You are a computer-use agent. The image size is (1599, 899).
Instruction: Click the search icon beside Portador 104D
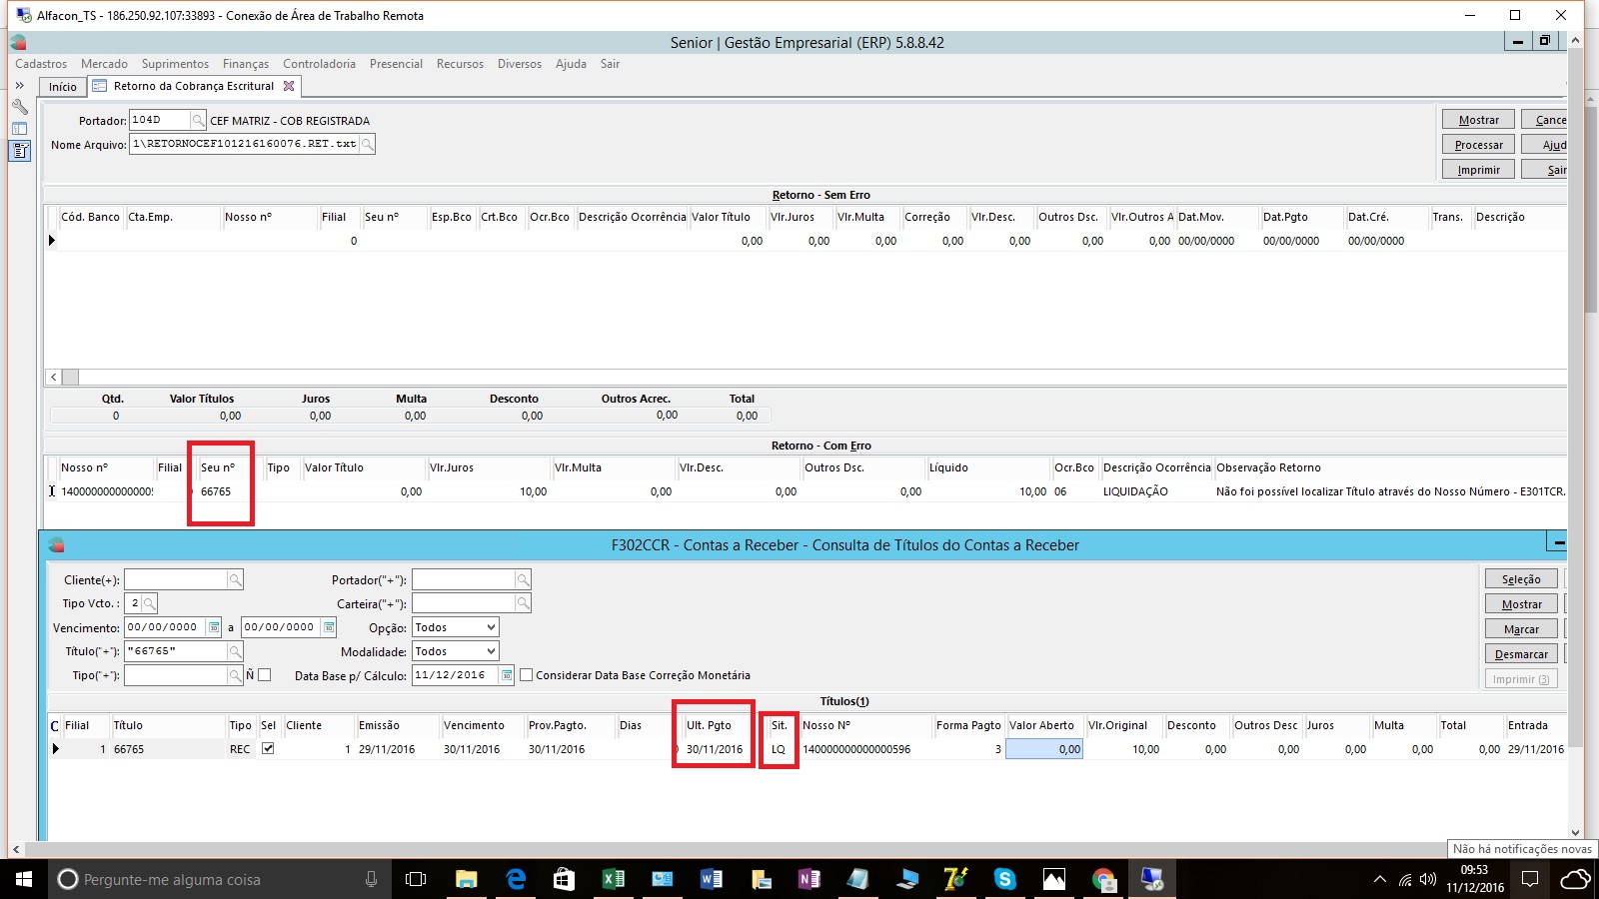coord(198,121)
